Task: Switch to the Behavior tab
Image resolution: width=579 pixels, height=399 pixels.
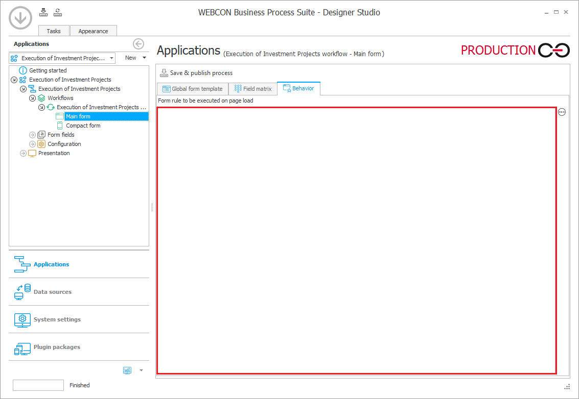Action: coord(298,88)
